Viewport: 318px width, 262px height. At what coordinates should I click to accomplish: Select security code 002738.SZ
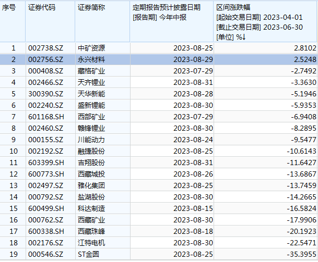click(46, 48)
